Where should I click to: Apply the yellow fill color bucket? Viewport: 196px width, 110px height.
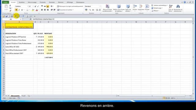[x=33, y=10]
